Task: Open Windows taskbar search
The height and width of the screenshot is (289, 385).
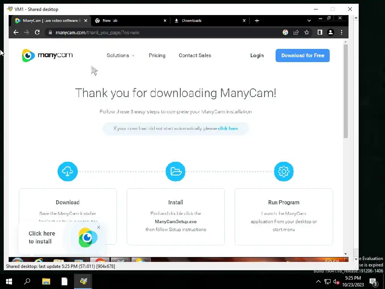Action: tap(27, 281)
